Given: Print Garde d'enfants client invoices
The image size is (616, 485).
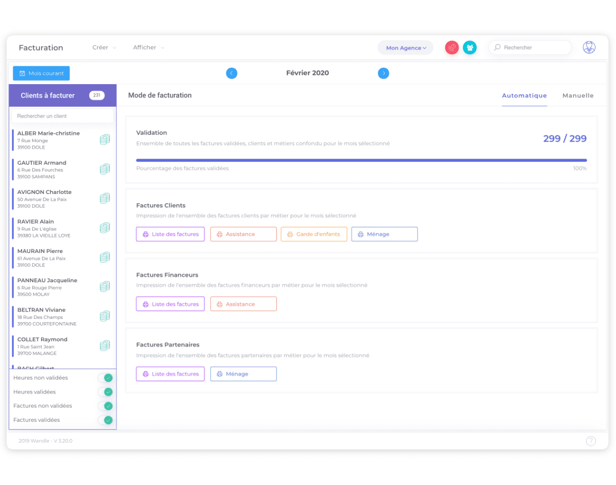Looking at the screenshot, I should pos(314,234).
